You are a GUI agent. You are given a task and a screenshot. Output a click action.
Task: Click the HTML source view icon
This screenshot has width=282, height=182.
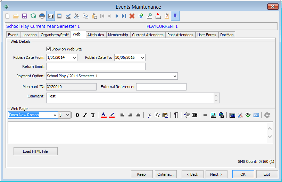256,115
